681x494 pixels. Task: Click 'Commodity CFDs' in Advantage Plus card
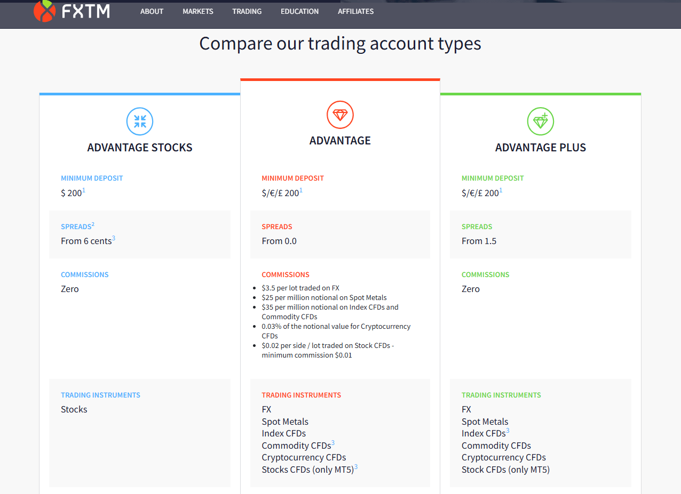click(x=496, y=446)
